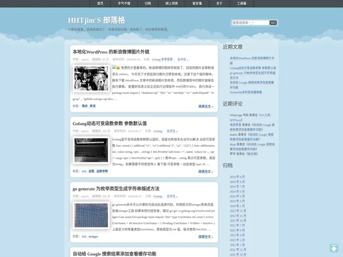This screenshot has width=343, height=257.
Task: Open the 网上邻居 menu item
Action: pos(171,3)
